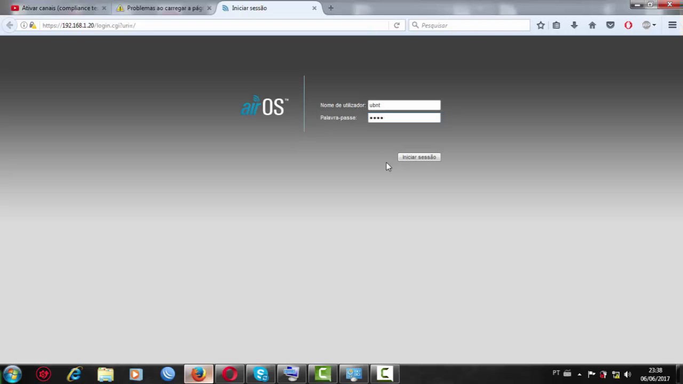Close the Ativar canais YouTube tab
683x384 pixels.
click(104, 8)
